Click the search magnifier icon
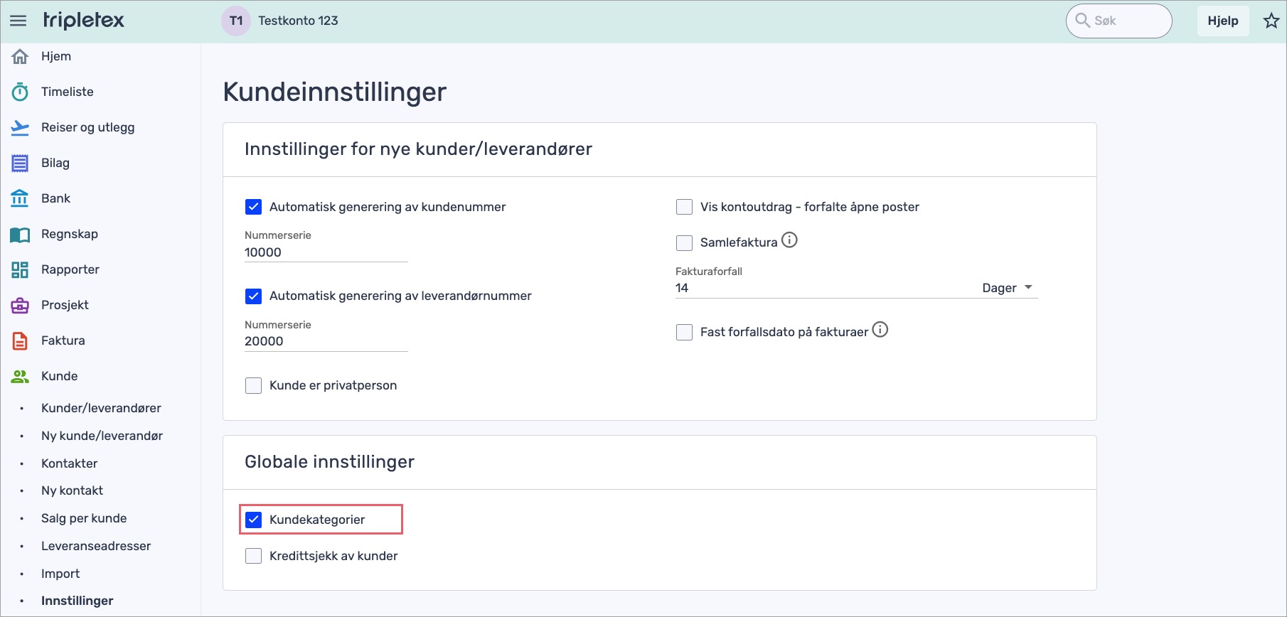 (x=1082, y=21)
